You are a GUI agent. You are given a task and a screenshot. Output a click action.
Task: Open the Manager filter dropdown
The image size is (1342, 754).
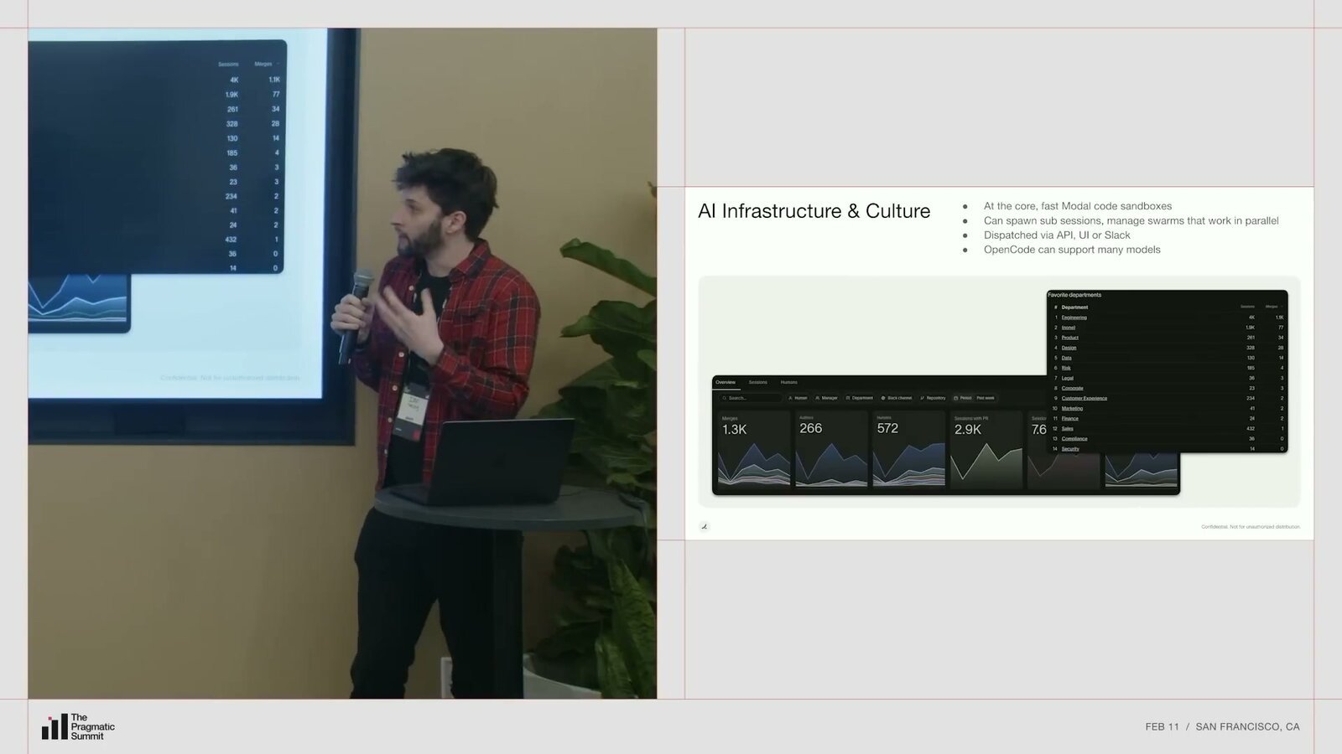pos(826,398)
